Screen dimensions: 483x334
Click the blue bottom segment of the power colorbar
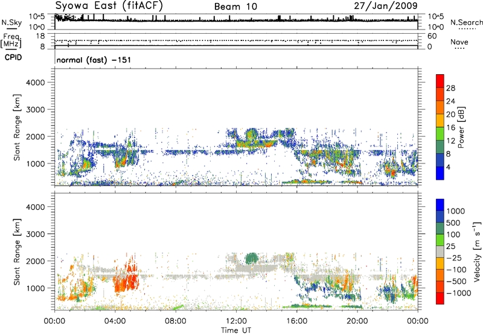point(440,173)
